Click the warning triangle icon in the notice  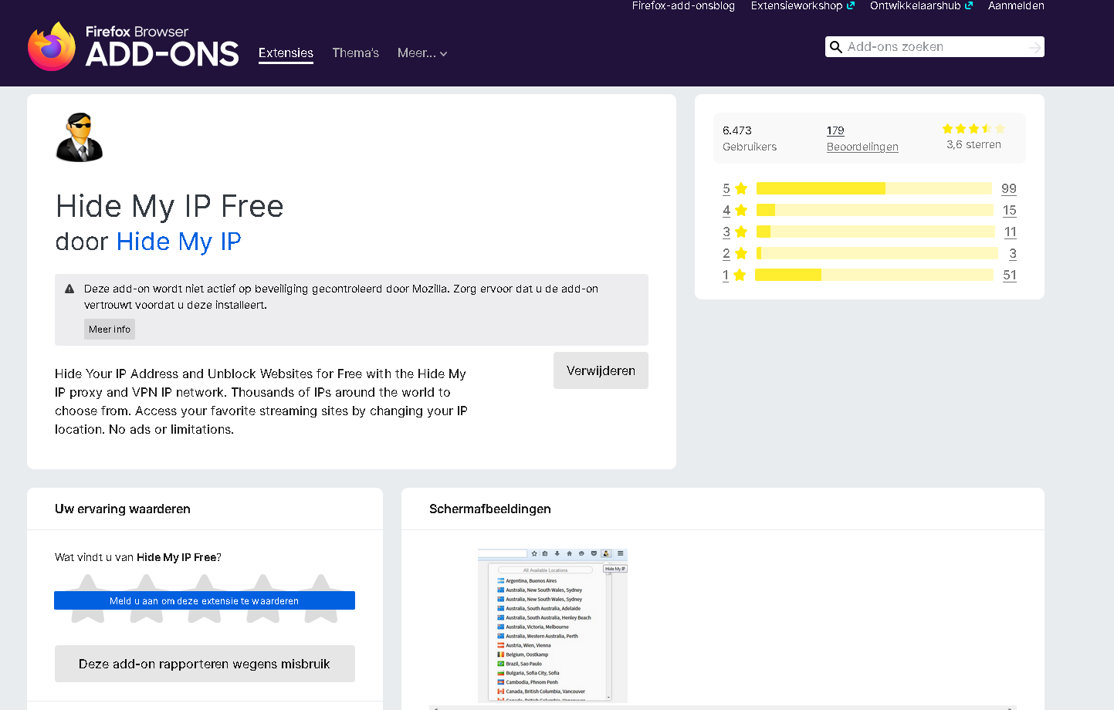coord(69,289)
